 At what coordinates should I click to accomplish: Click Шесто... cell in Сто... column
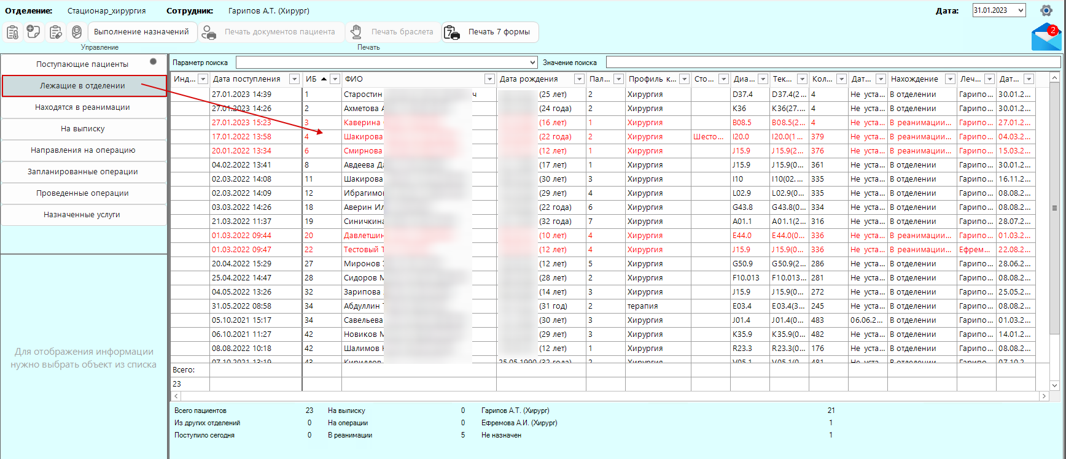tap(710, 137)
